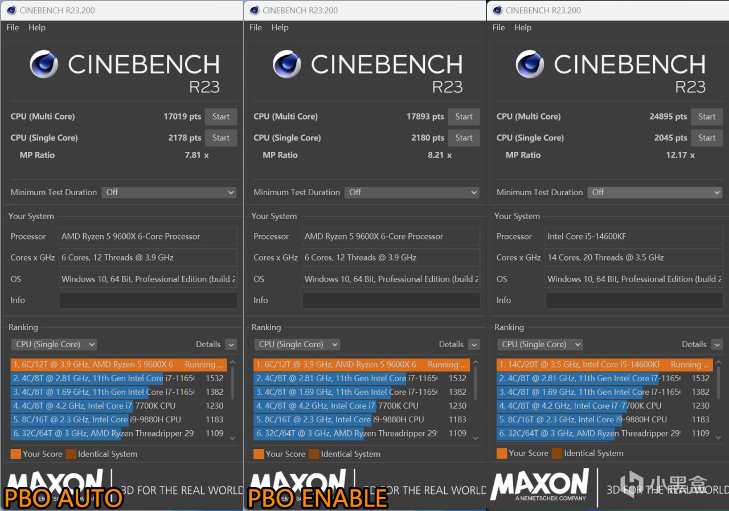The width and height of the screenshot is (729, 511).
Task: Open File menu in the i5-14600KF window
Action: click(499, 27)
